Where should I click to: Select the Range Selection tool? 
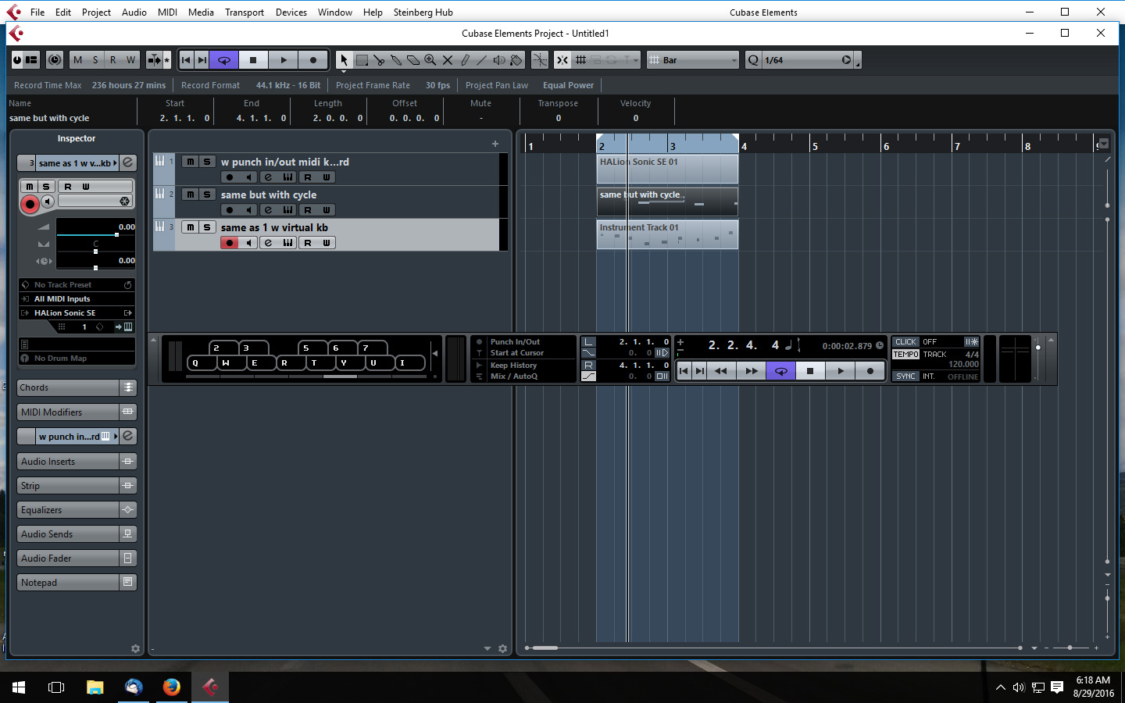[362, 60]
